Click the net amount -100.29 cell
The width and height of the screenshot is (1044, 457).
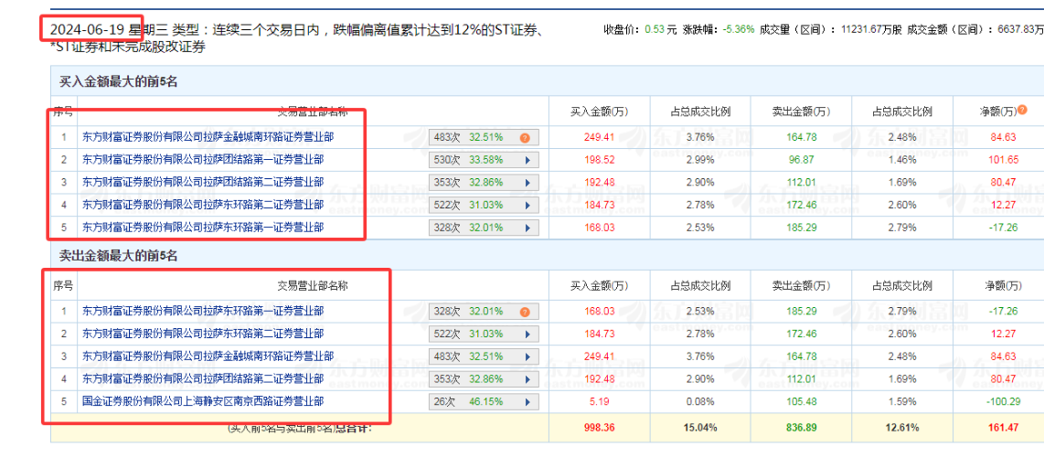pyautogui.click(x=1002, y=402)
